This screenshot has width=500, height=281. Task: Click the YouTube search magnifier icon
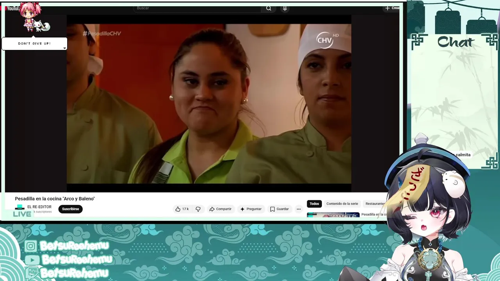tap(268, 8)
